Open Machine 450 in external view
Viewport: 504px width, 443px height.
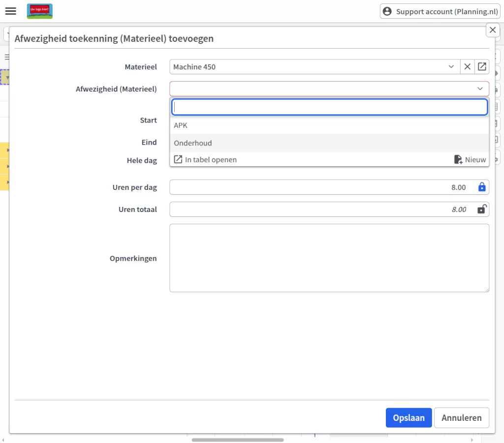pos(482,67)
